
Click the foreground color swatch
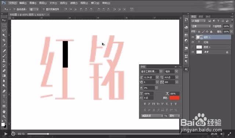(3, 124)
